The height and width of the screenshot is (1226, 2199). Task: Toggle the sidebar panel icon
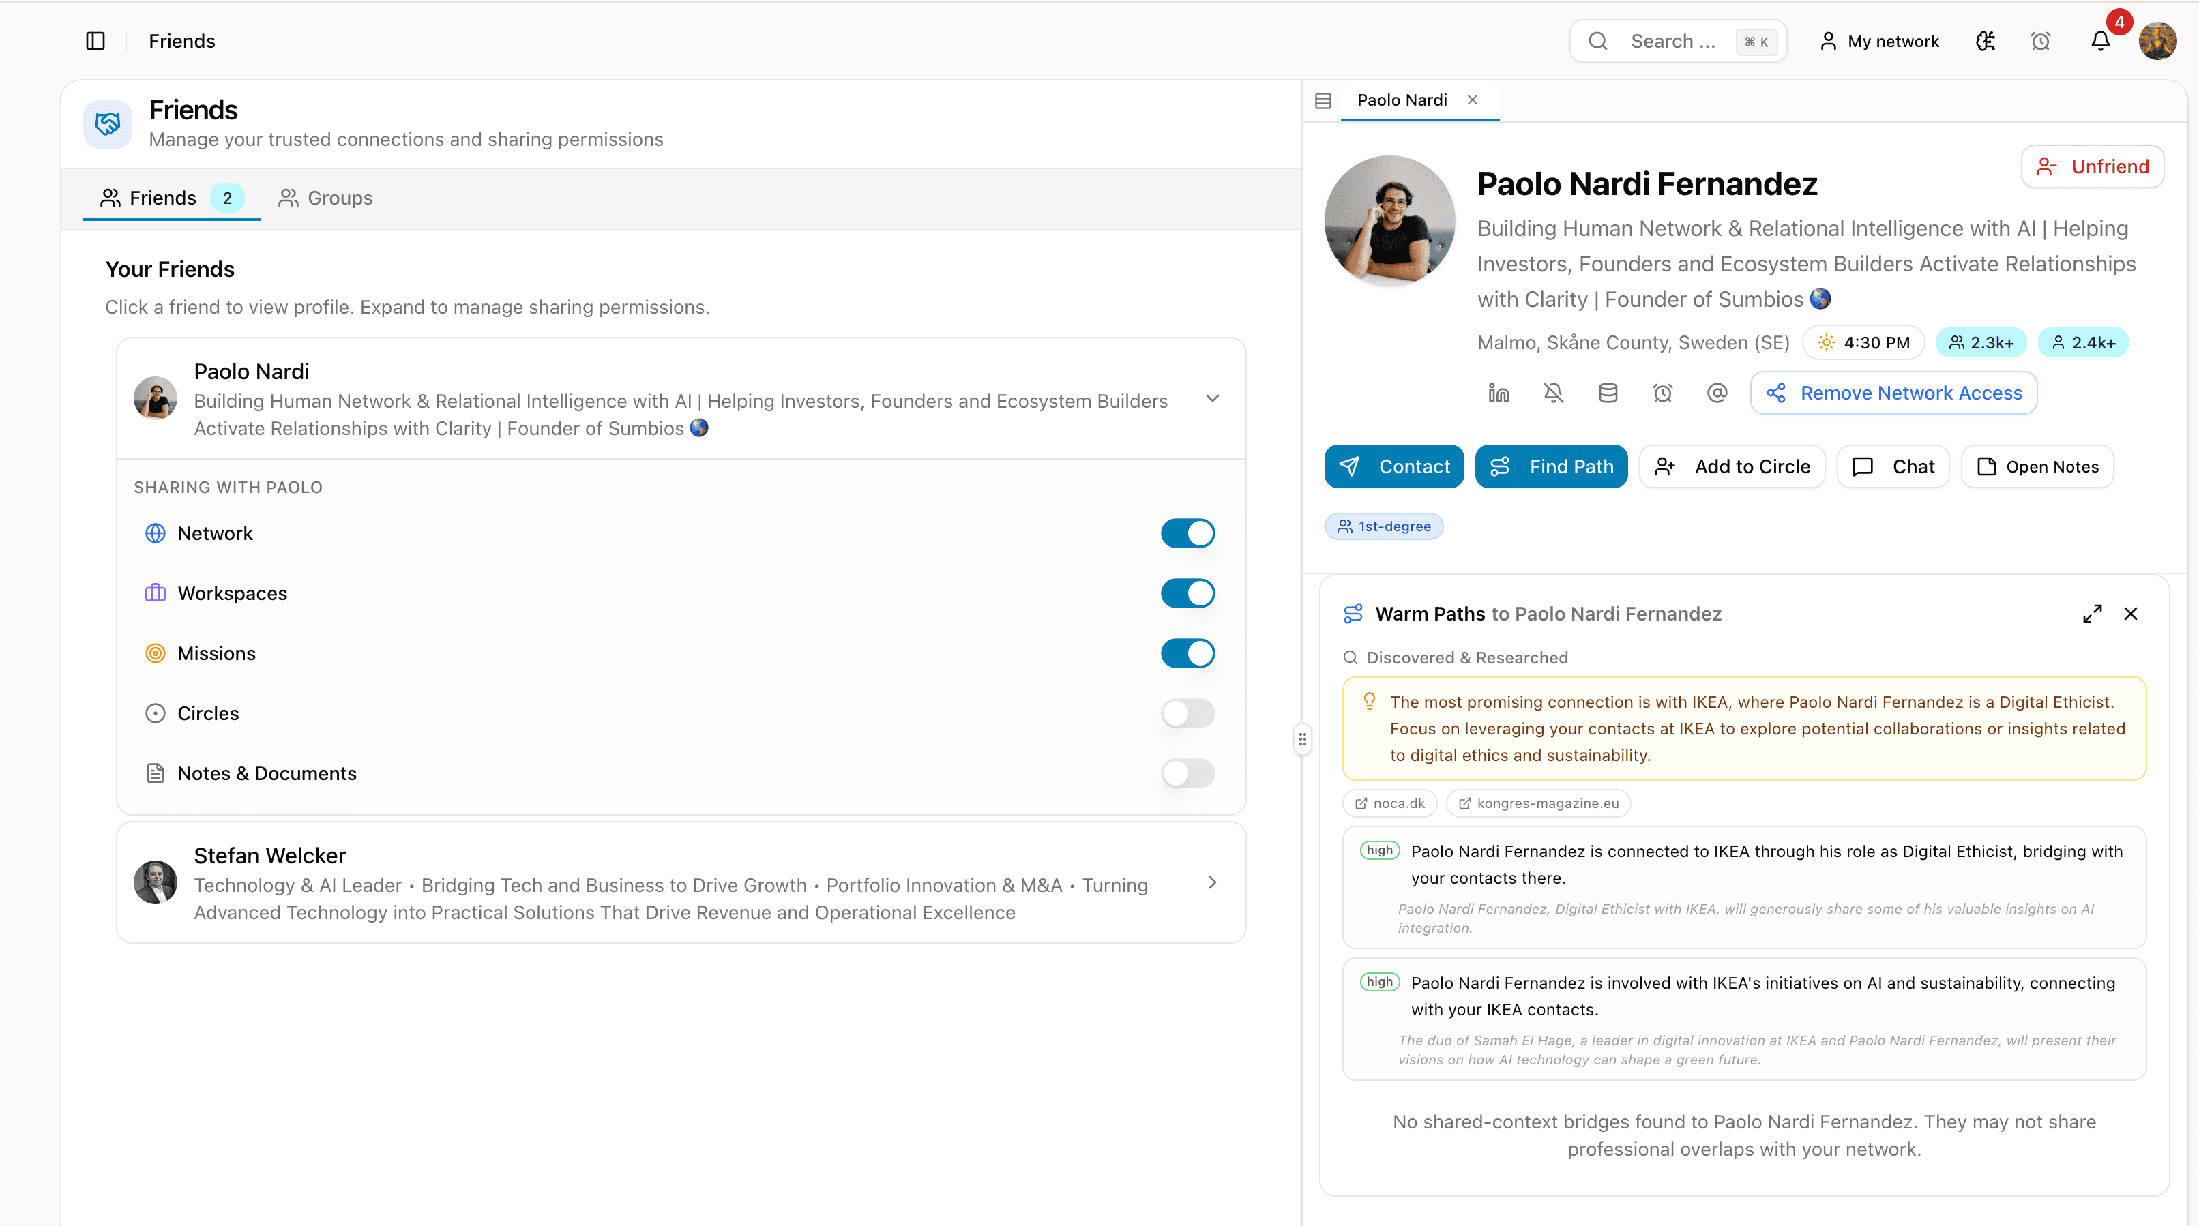coord(95,41)
